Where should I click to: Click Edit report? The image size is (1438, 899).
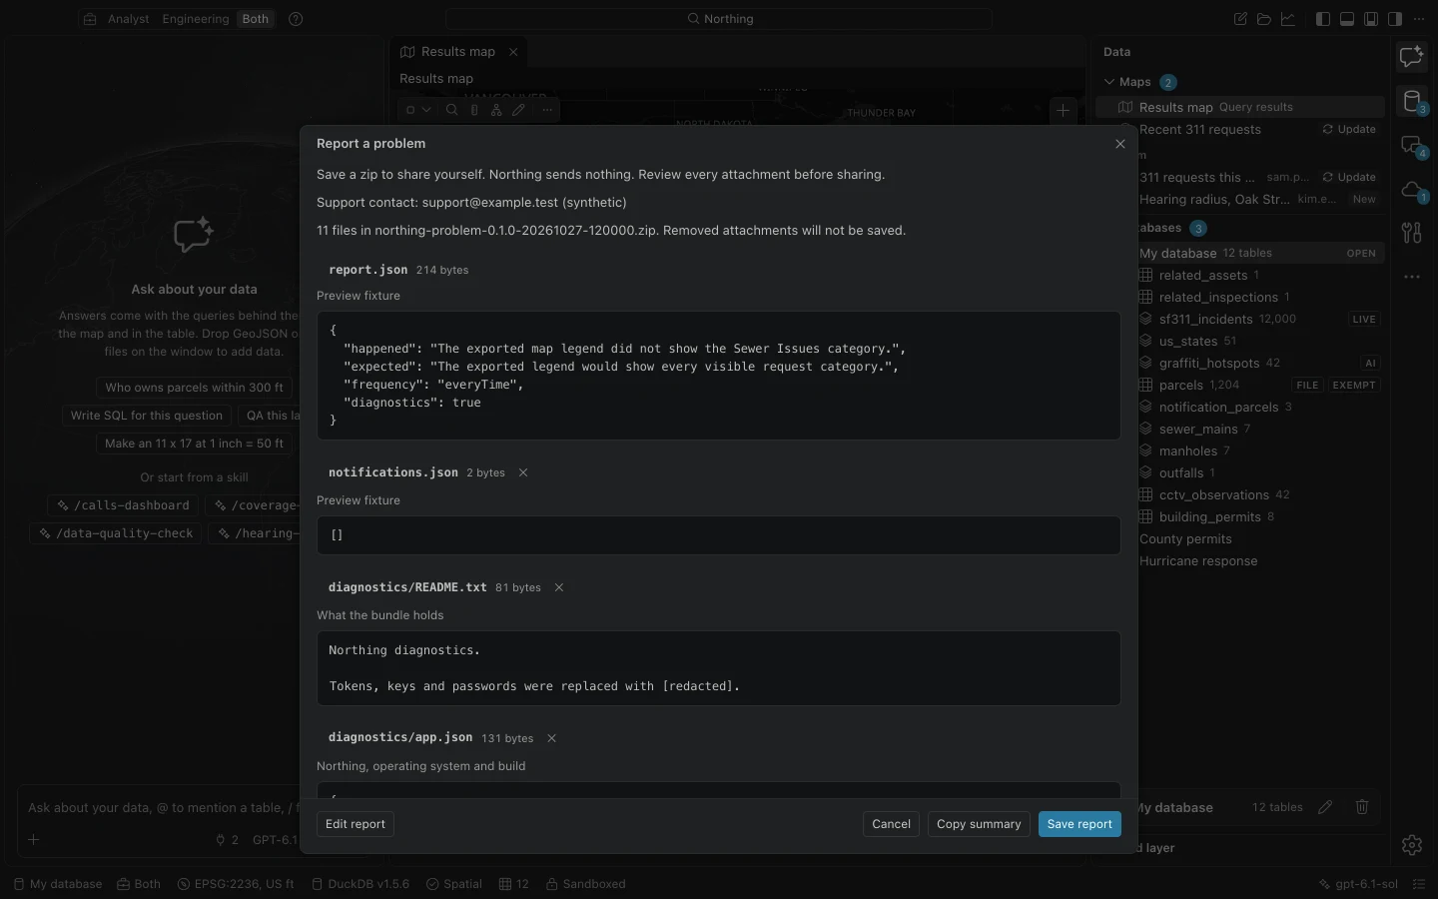356,824
